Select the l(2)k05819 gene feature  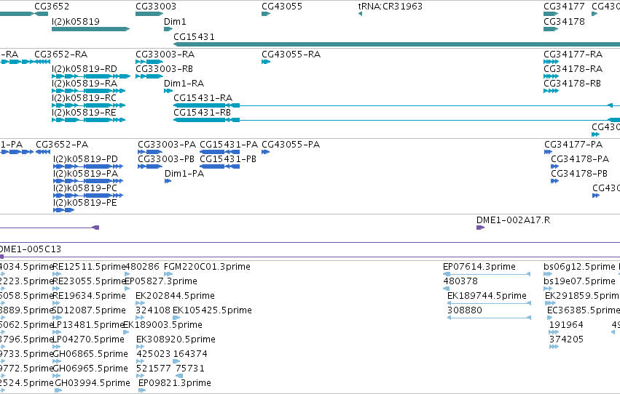click(90, 29)
